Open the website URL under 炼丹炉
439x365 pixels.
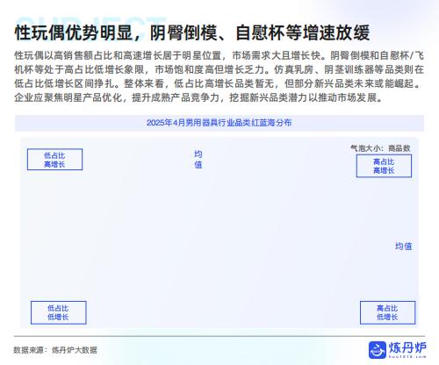tap(407, 356)
